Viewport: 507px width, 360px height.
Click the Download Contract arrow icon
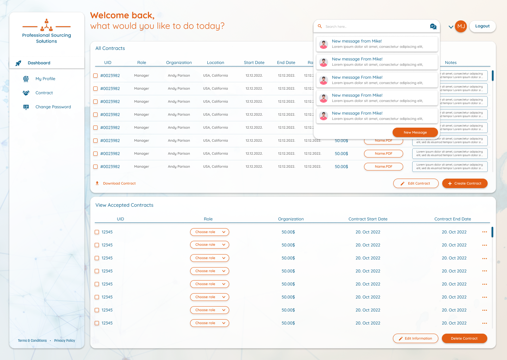(97, 183)
